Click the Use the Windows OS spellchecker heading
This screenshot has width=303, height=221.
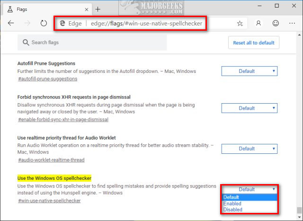[54, 178]
